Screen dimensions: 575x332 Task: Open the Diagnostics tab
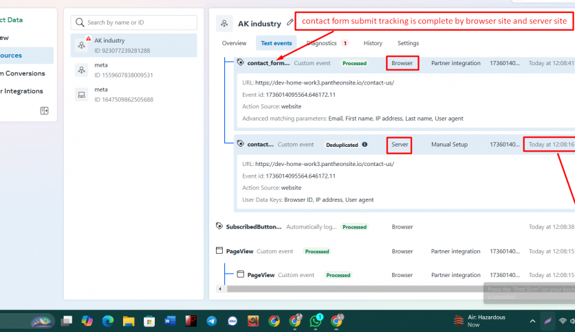click(322, 43)
